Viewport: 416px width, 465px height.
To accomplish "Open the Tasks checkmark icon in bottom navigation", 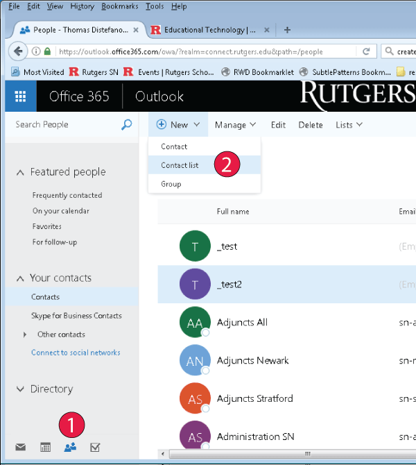I will click(95, 447).
